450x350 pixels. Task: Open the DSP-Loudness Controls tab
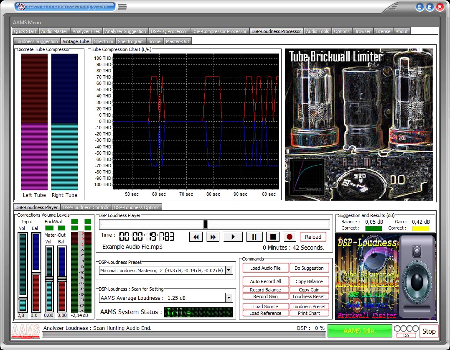86,207
